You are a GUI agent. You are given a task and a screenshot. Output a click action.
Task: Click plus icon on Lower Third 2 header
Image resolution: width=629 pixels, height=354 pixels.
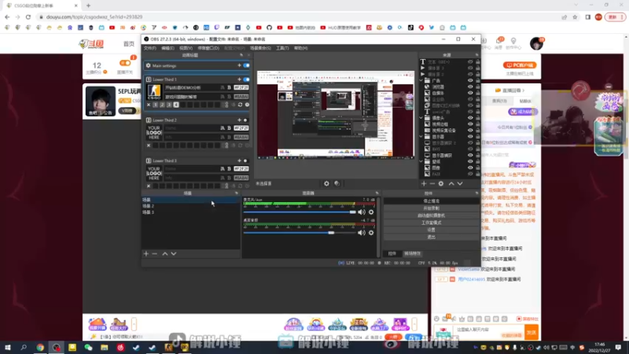point(239,120)
